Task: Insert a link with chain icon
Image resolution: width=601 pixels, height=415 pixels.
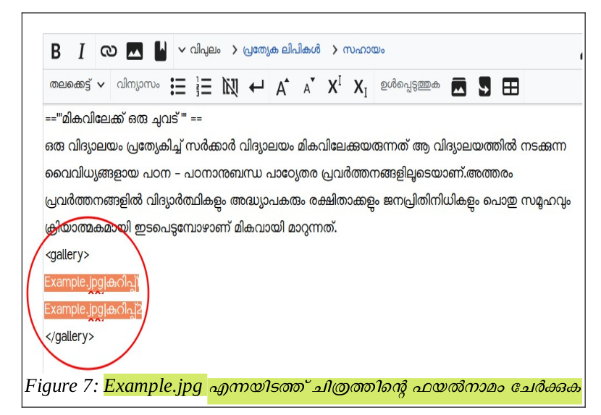Action: point(108,51)
